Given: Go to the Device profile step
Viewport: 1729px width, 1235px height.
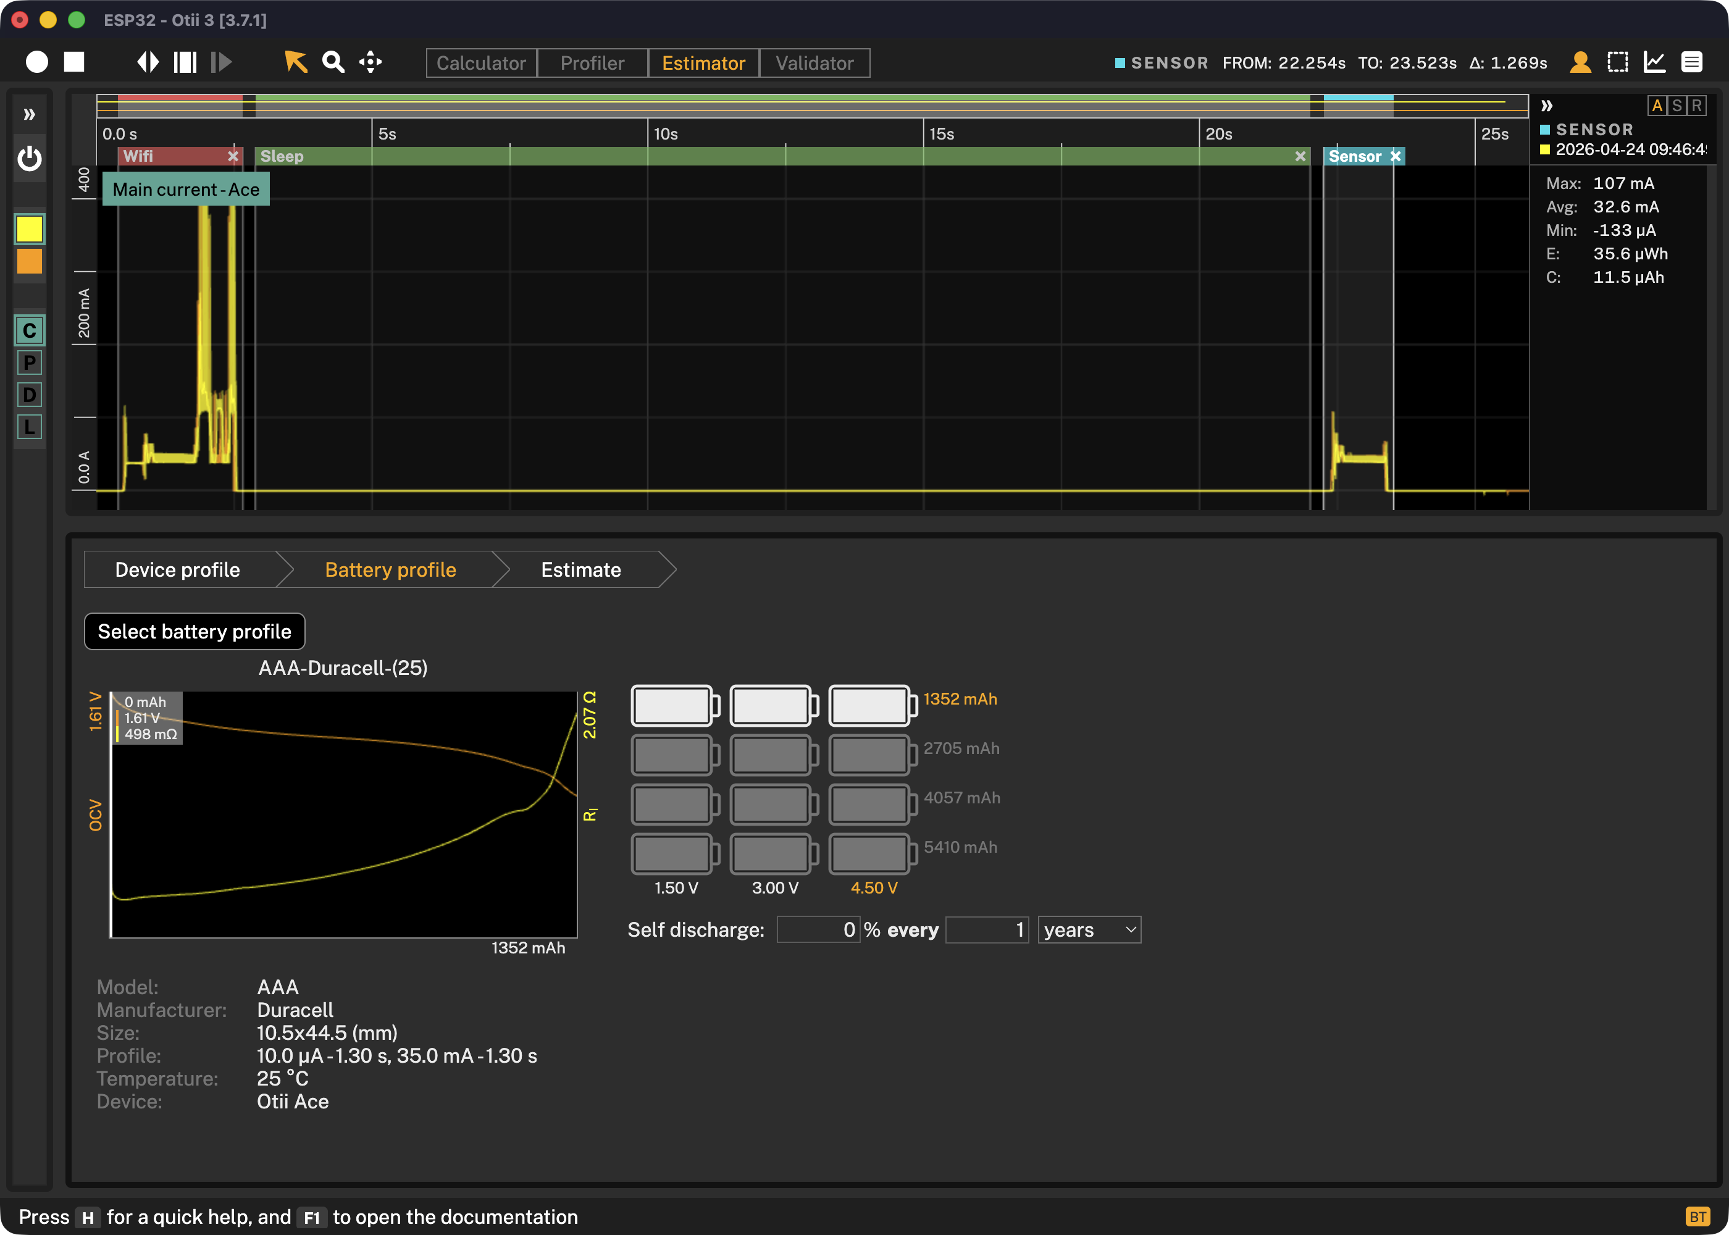Looking at the screenshot, I should pyautogui.click(x=177, y=569).
